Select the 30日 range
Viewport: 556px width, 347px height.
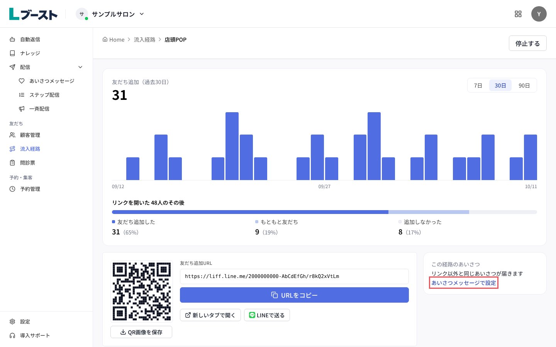coord(500,86)
